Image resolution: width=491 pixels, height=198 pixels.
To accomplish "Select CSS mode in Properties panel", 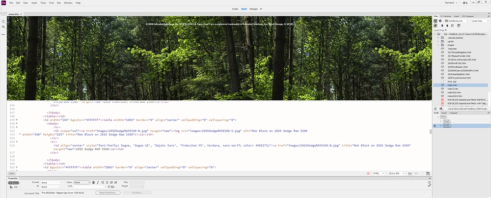I will (14, 187).
